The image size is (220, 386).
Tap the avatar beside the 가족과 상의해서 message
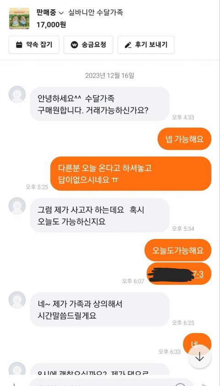coord(17,300)
